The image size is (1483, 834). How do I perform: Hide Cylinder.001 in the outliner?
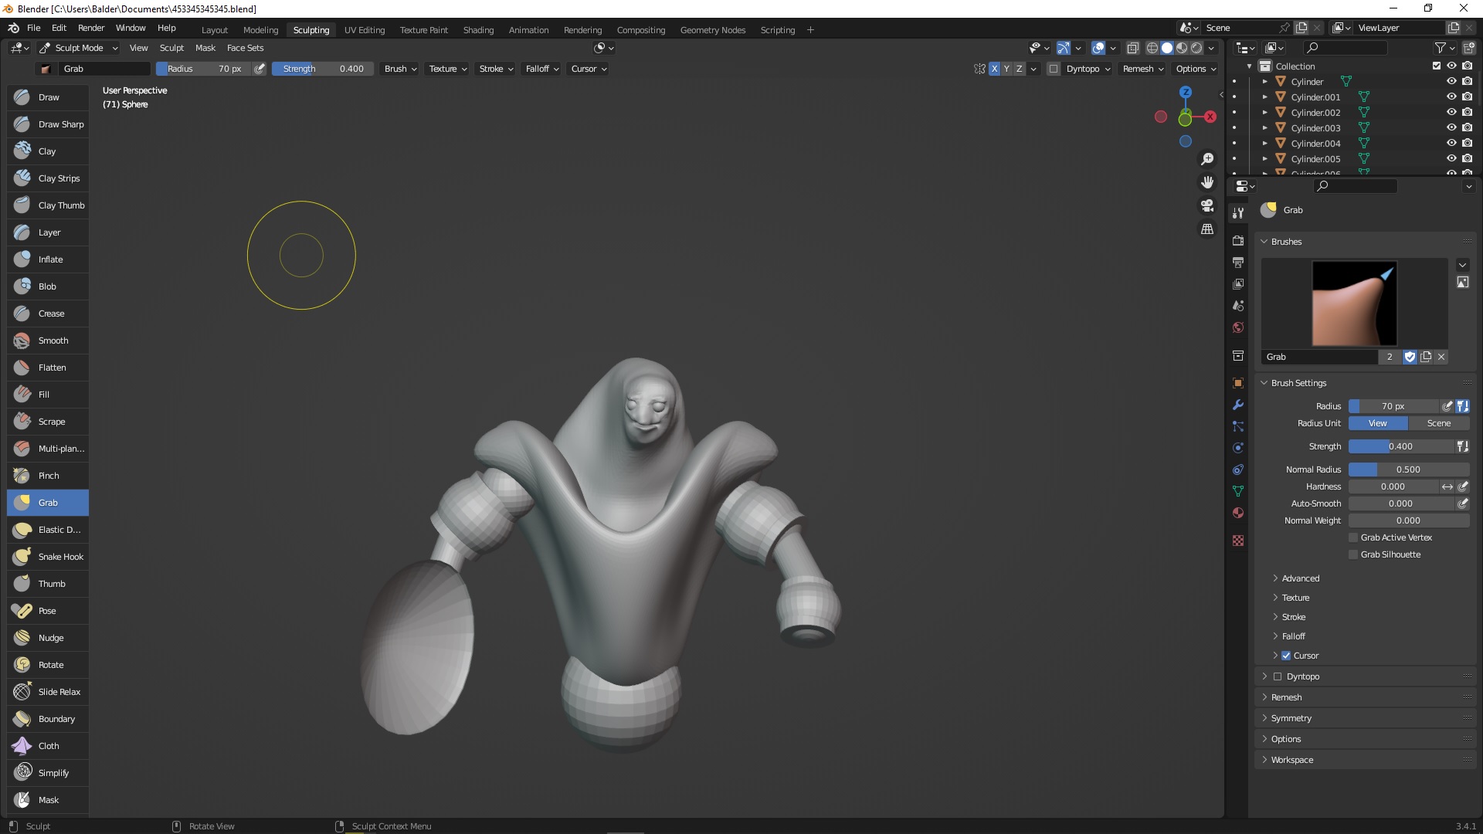click(1451, 97)
